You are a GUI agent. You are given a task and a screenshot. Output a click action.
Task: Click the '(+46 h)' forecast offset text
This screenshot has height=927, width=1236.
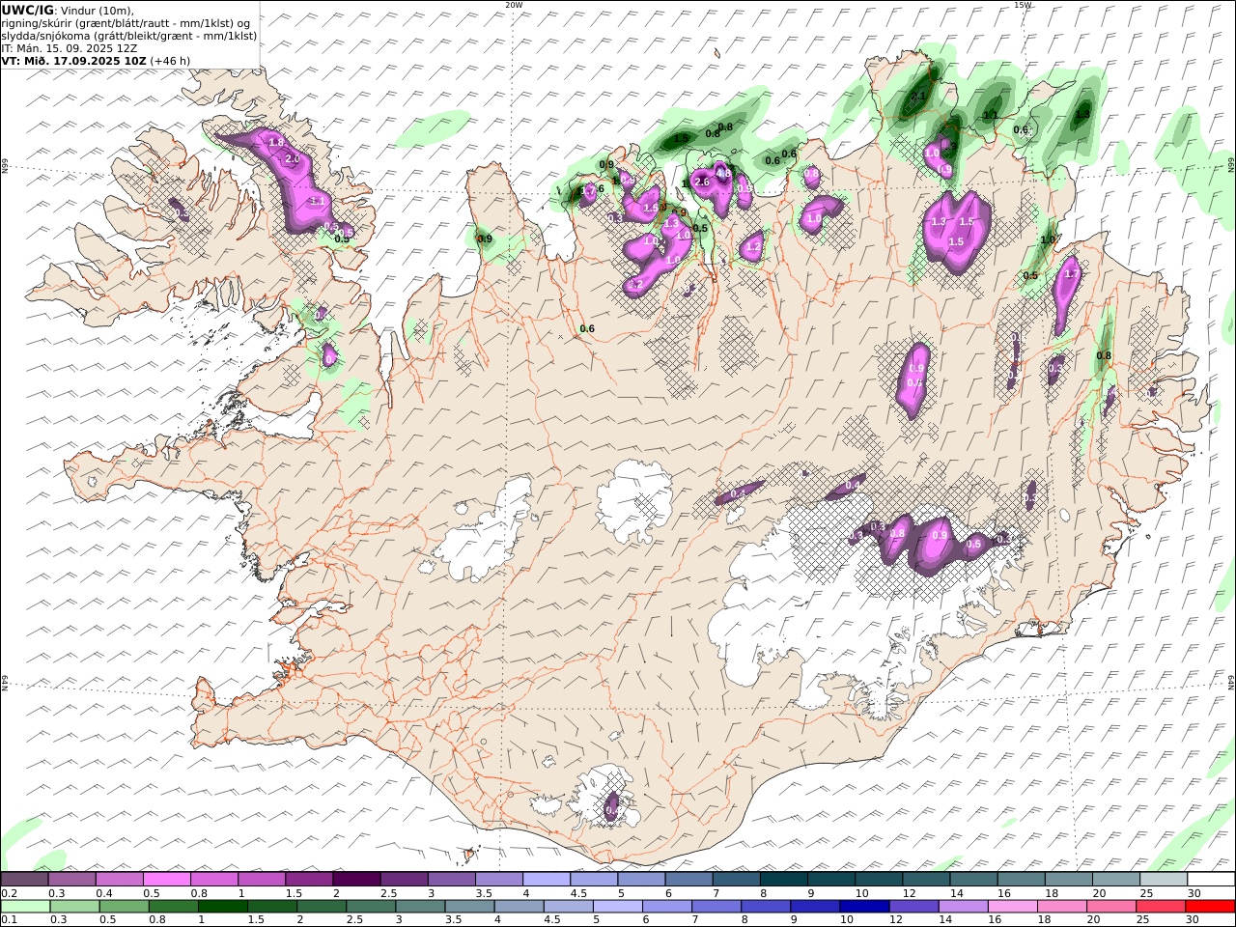(170, 60)
